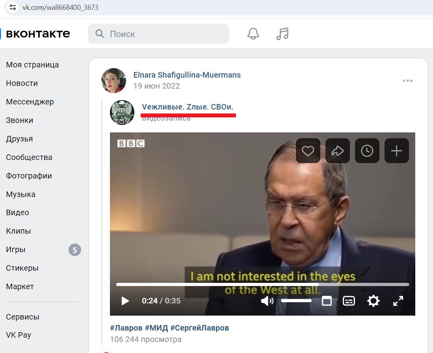This screenshot has height=353, width=433.
Task: Open post options three-dot menu
Action: pos(408,81)
